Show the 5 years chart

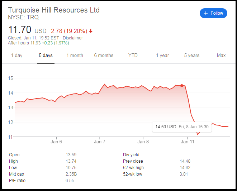click(x=192, y=55)
